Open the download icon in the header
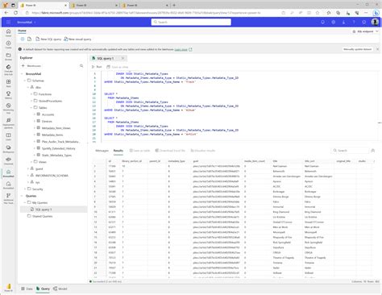Screen dimensions: 382x295 pos(343,22)
